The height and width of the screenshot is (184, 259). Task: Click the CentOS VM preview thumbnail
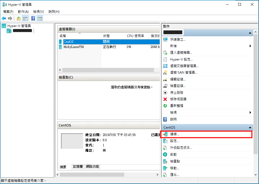[x=72, y=141]
